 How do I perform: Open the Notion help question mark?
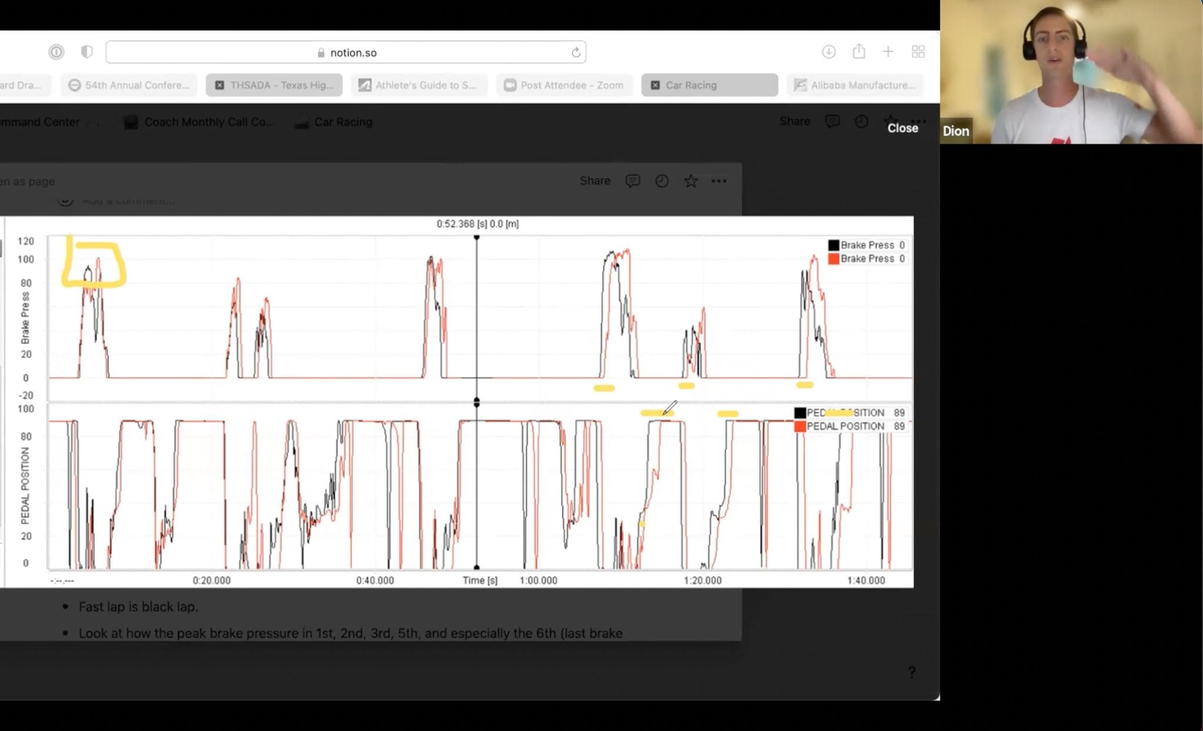pyautogui.click(x=912, y=672)
